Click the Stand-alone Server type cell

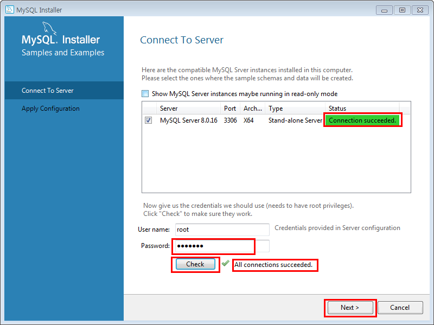[x=295, y=120]
